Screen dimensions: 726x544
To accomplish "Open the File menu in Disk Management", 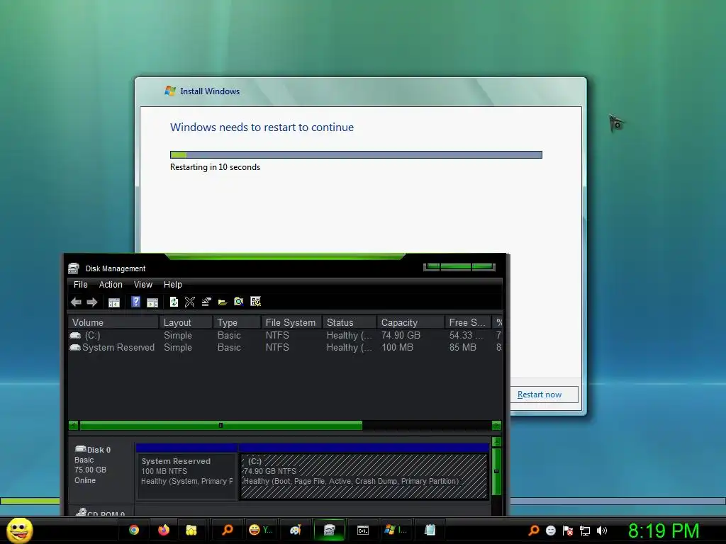I will tap(81, 285).
